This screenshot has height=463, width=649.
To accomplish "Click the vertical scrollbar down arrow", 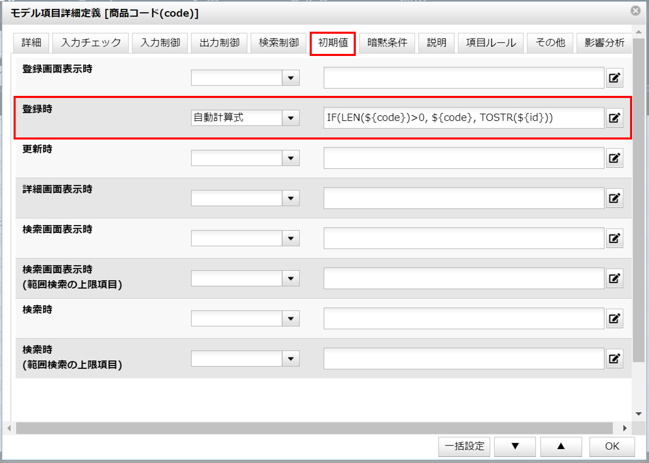I will pos(639,414).
